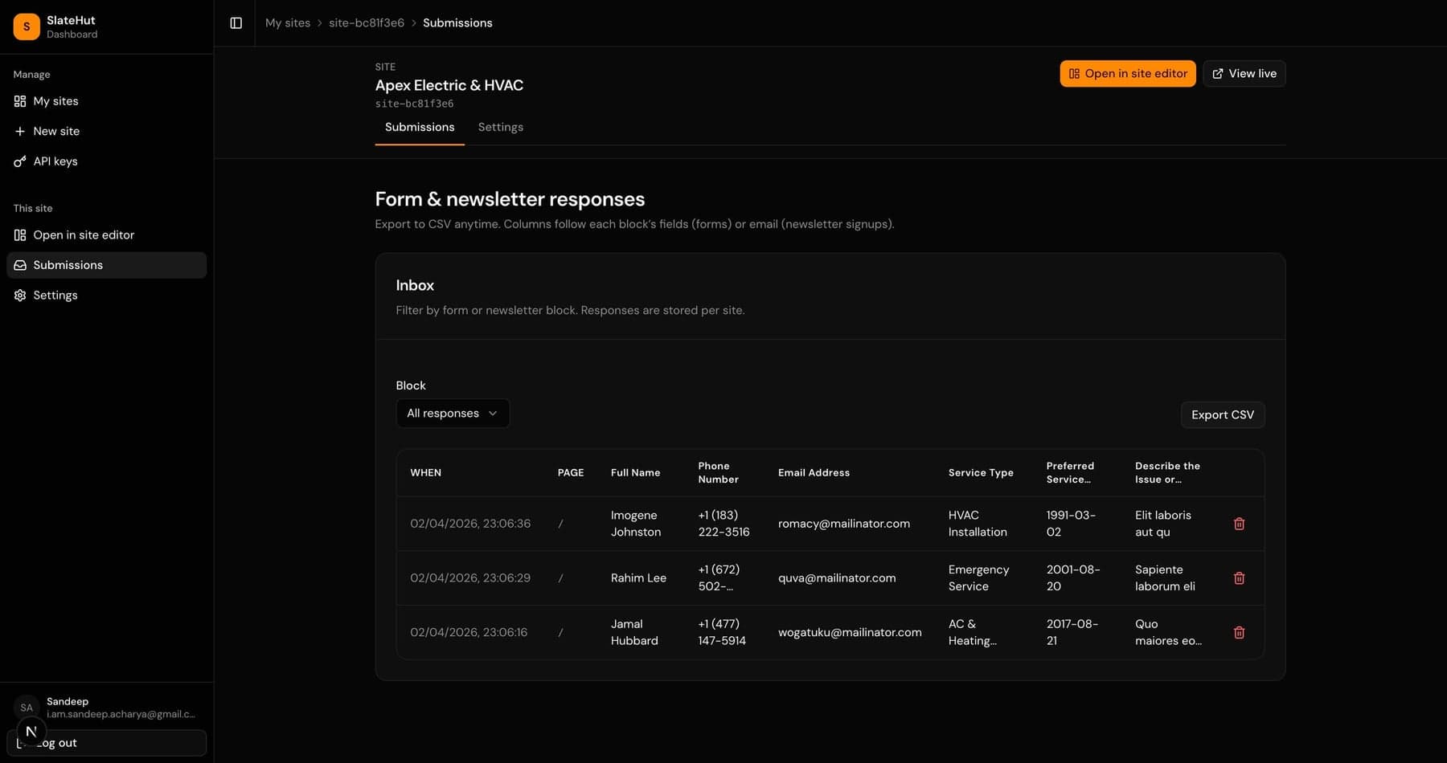The height and width of the screenshot is (763, 1447).
Task: Click the Preferred Service column header
Action: (x=1070, y=473)
